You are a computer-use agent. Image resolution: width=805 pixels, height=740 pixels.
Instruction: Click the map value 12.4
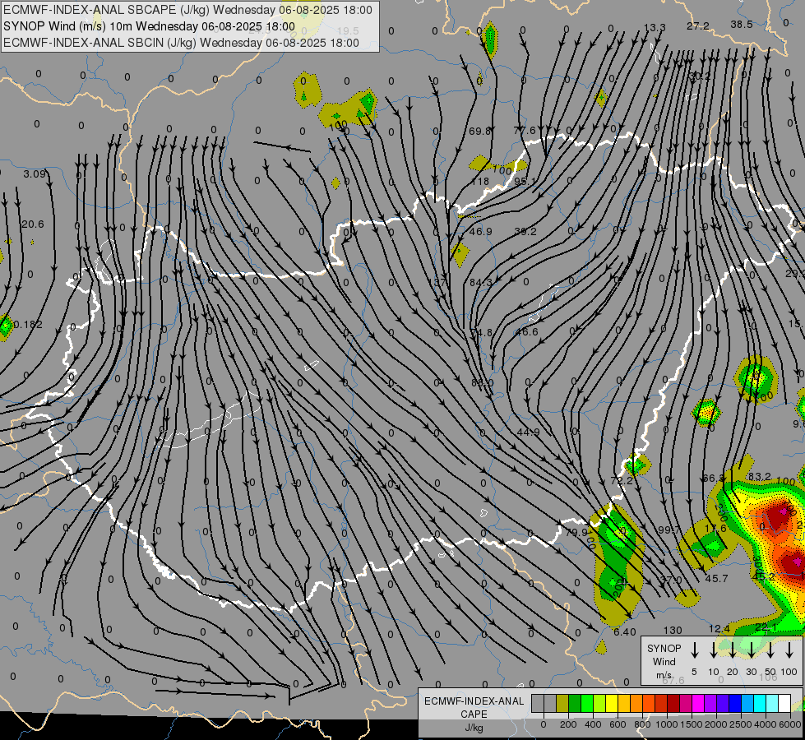719,628
